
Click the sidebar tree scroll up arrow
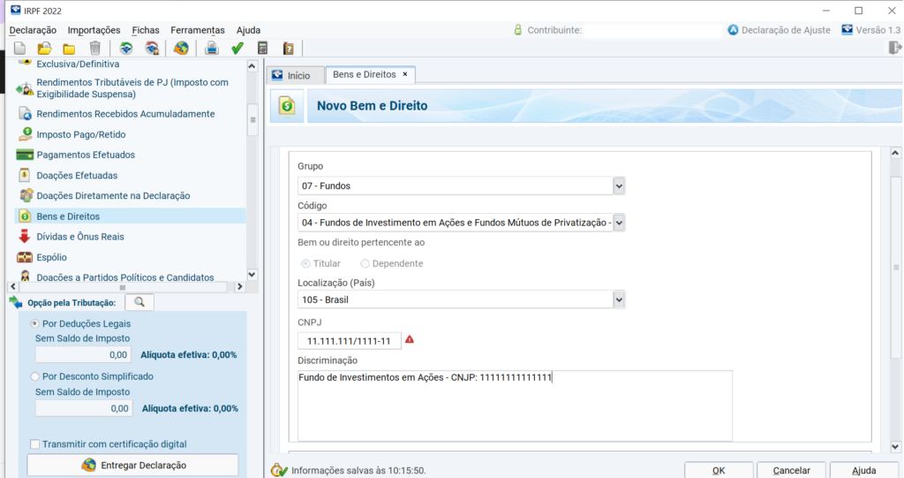point(252,65)
